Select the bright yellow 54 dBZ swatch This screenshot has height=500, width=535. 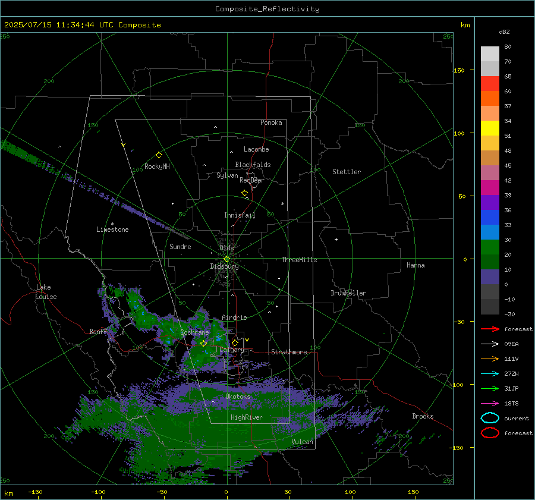pyautogui.click(x=490, y=128)
